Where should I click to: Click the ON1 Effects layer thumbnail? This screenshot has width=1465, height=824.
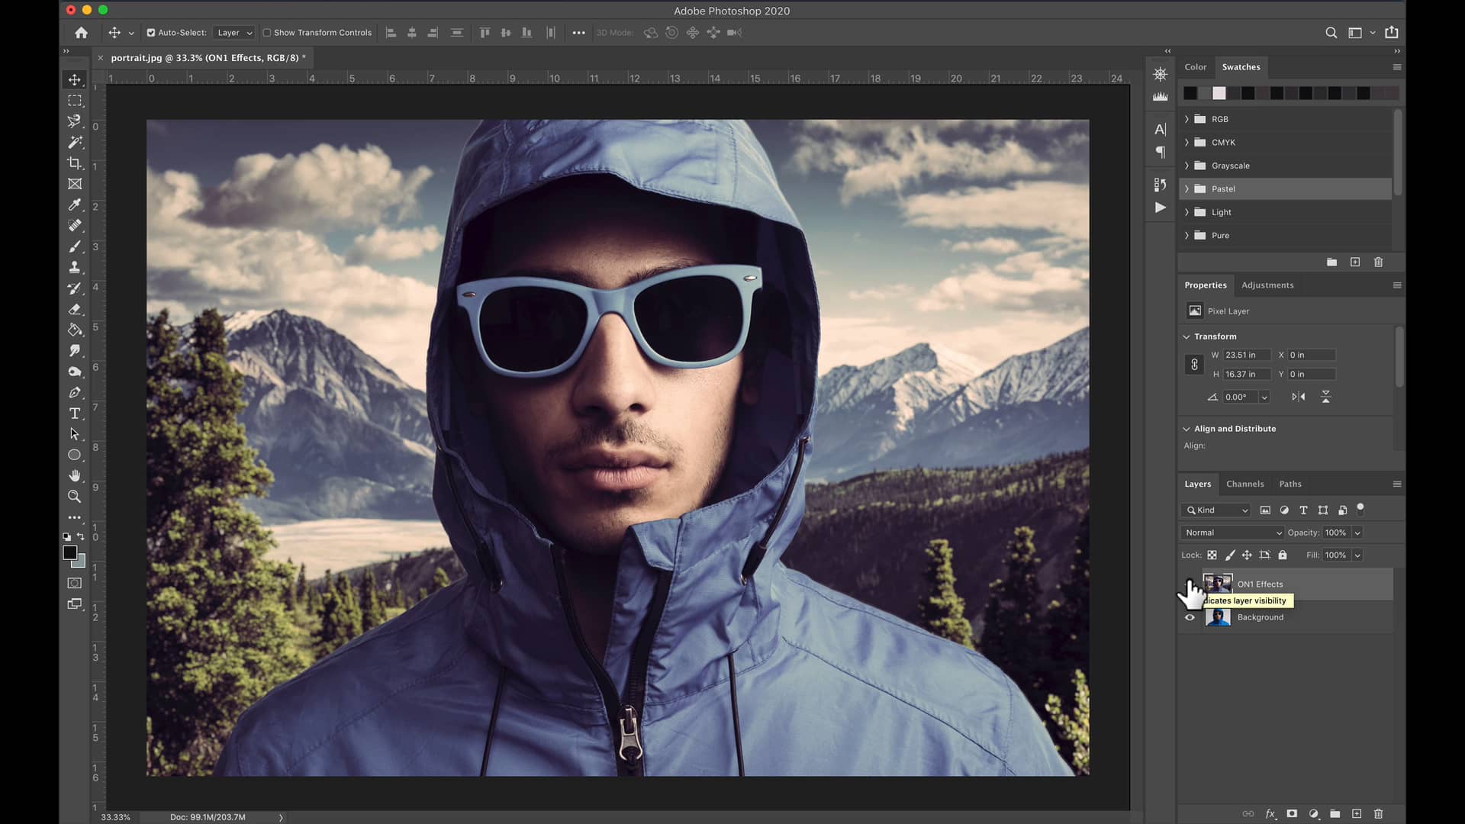point(1218,584)
